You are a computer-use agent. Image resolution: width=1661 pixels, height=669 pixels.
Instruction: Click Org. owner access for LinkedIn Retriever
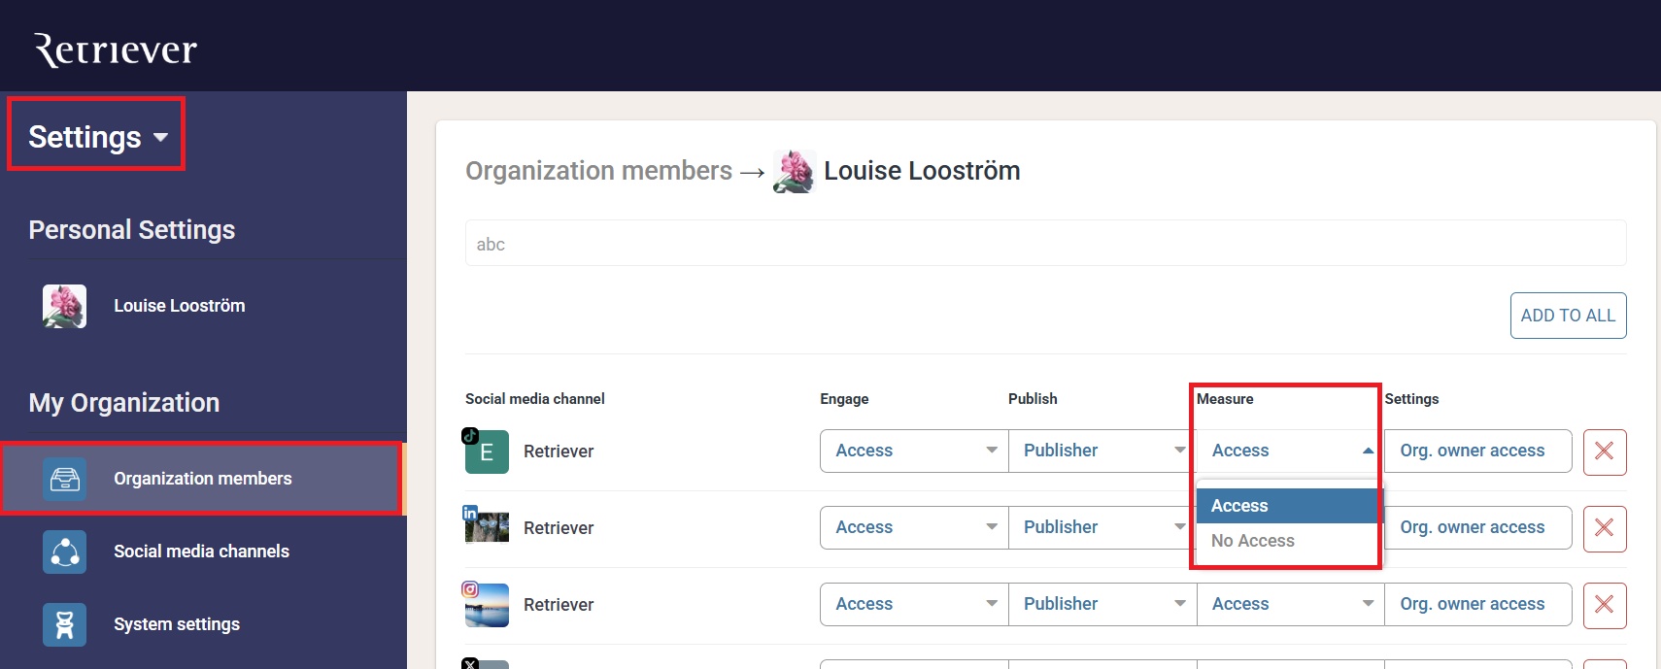(1477, 527)
